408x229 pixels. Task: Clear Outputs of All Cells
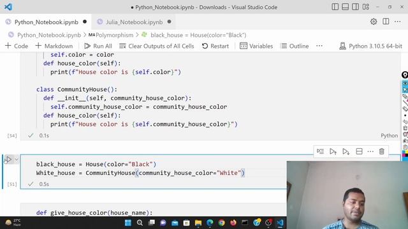click(x=157, y=46)
